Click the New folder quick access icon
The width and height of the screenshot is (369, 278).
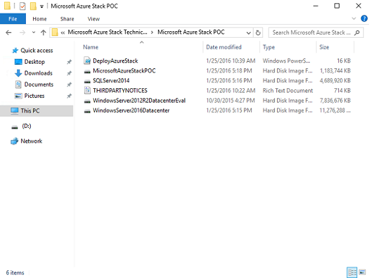(33, 6)
